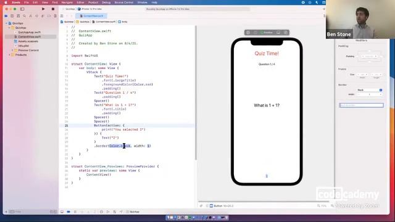
Task: Click the Frame height field
Action: tap(376, 75)
